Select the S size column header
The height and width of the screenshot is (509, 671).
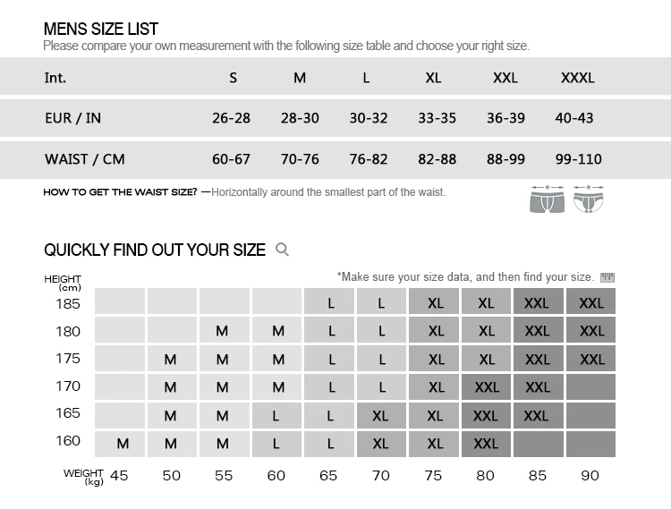pyautogui.click(x=233, y=78)
